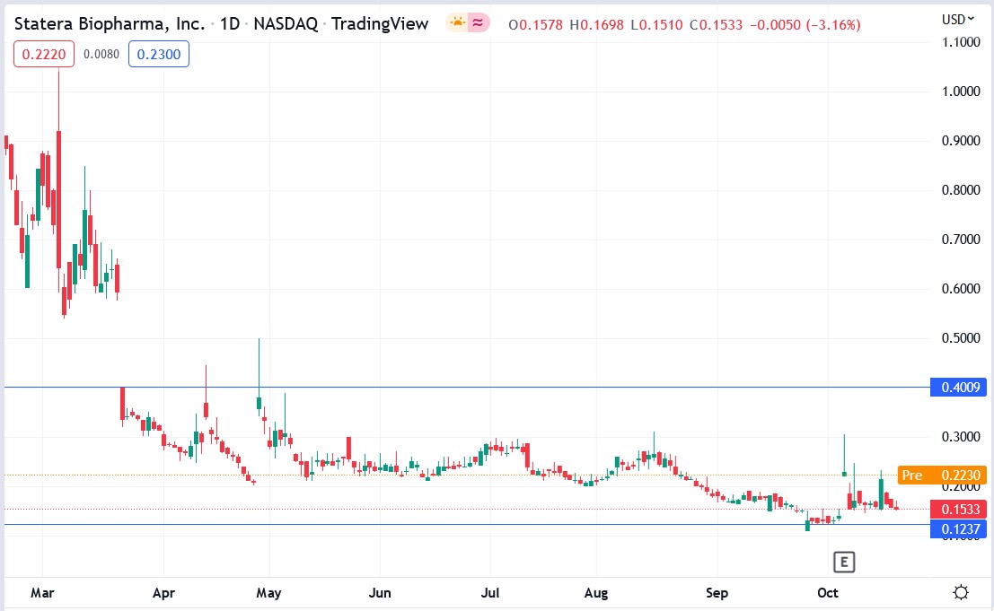Click the blue 0.4009 price line label

point(959,387)
